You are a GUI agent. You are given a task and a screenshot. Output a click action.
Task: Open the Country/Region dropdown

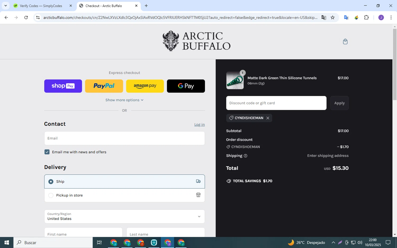(124, 217)
